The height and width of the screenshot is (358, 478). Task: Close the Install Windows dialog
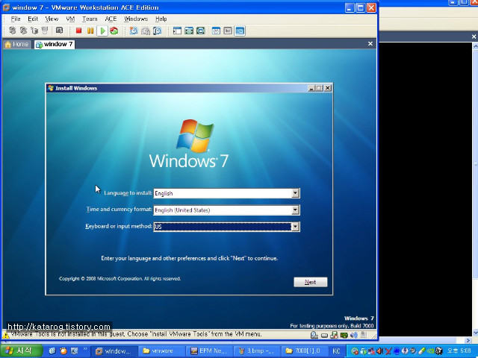click(328, 88)
